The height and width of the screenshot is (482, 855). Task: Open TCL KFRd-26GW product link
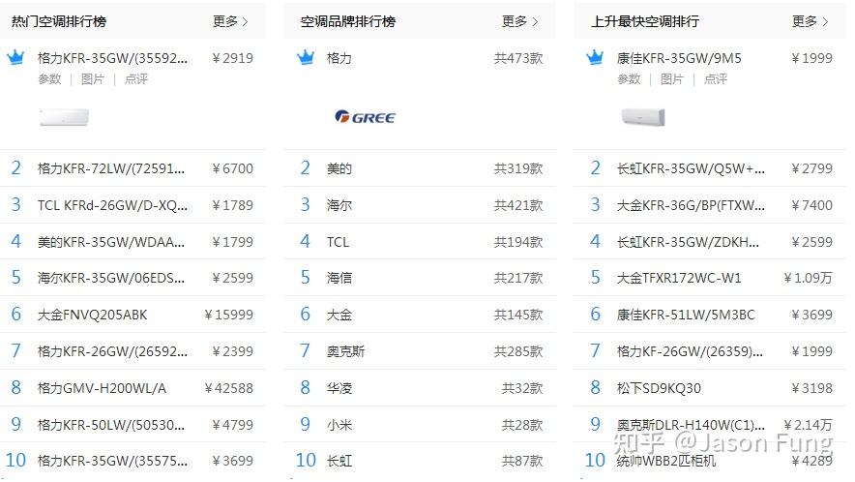[x=112, y=205]
